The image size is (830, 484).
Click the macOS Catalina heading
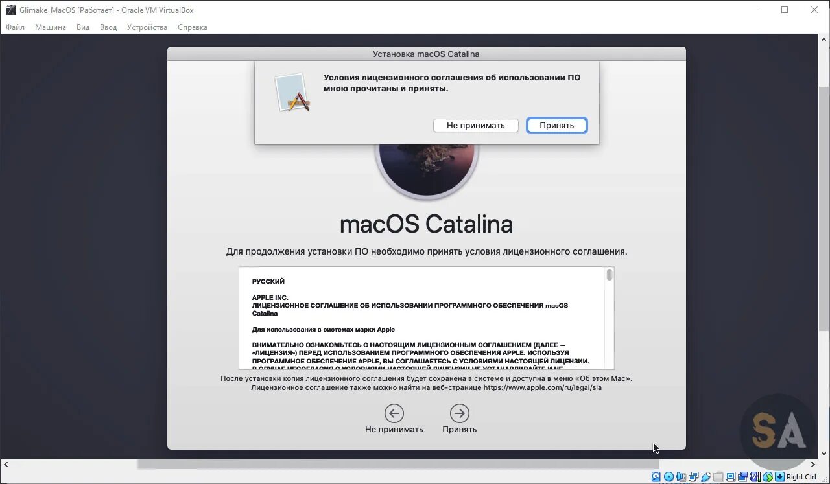click(426, 224)
